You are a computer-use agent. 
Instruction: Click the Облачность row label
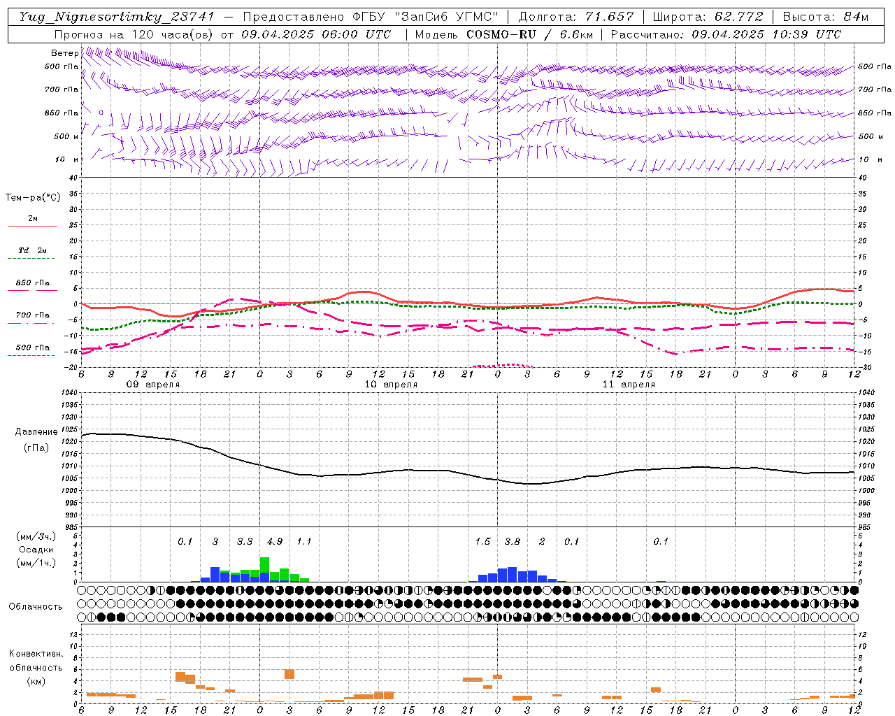(36, 607)
